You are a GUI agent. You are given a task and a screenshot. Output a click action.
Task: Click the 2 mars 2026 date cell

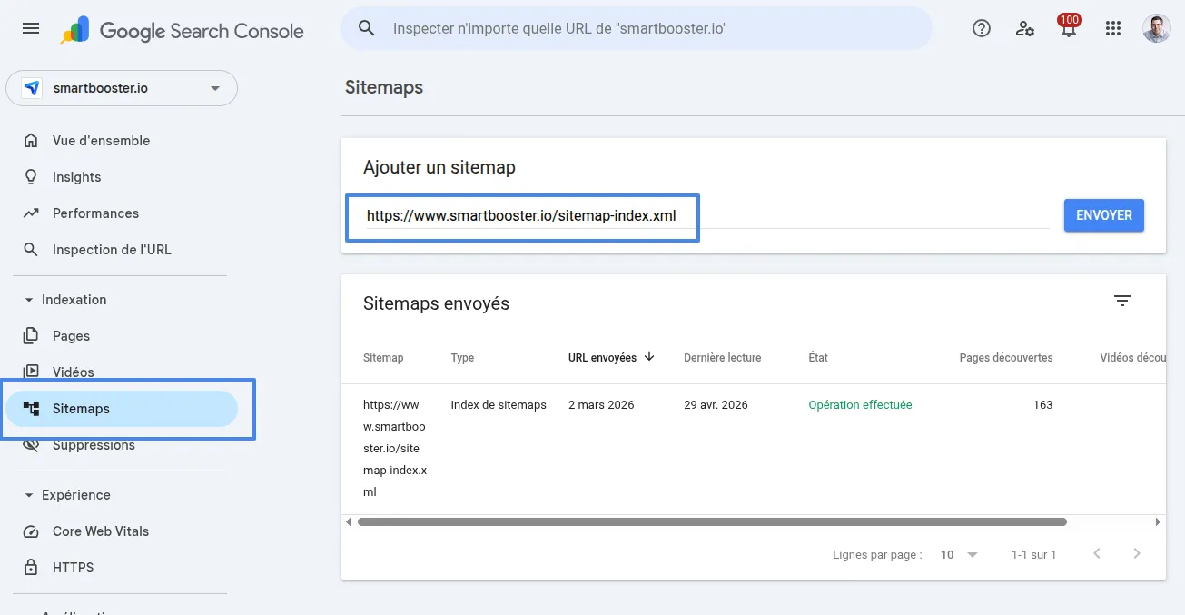601,405
